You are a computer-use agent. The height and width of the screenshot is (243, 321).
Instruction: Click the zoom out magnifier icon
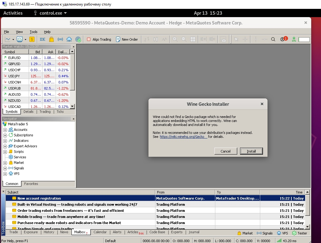[184, 39]
